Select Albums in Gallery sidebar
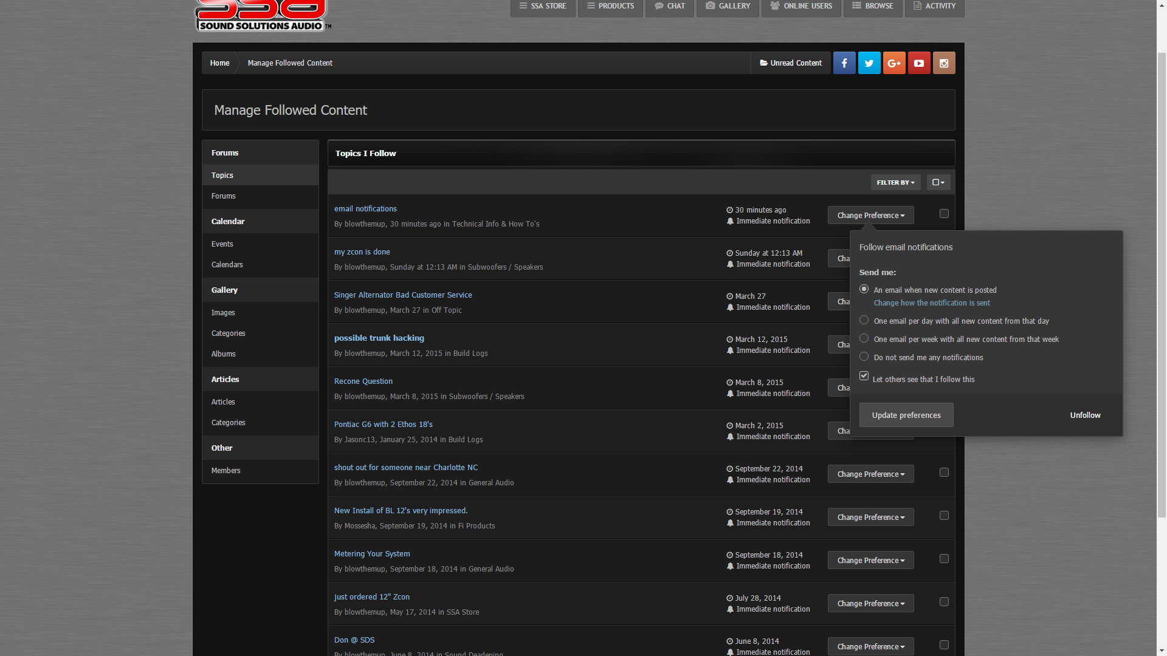This screenshot has height=656, width=1167. [x=260, y=354]
